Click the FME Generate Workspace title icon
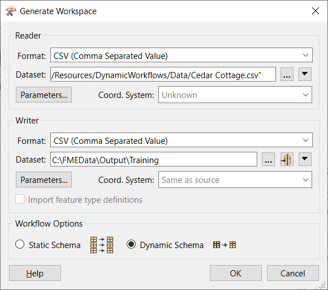The height and width of the screenshot is (290, 328). (11, 11)
